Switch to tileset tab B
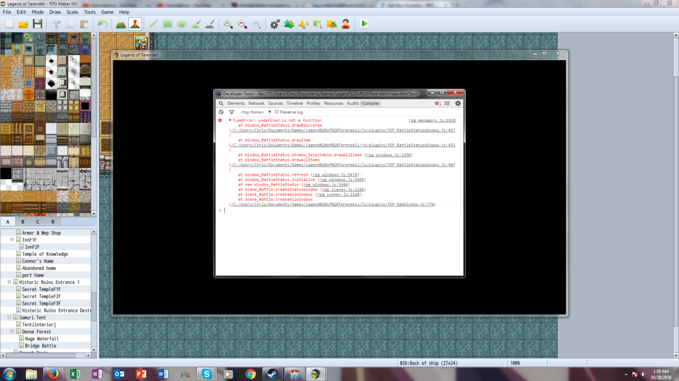 pyautogui.click(x=22, y=222)
